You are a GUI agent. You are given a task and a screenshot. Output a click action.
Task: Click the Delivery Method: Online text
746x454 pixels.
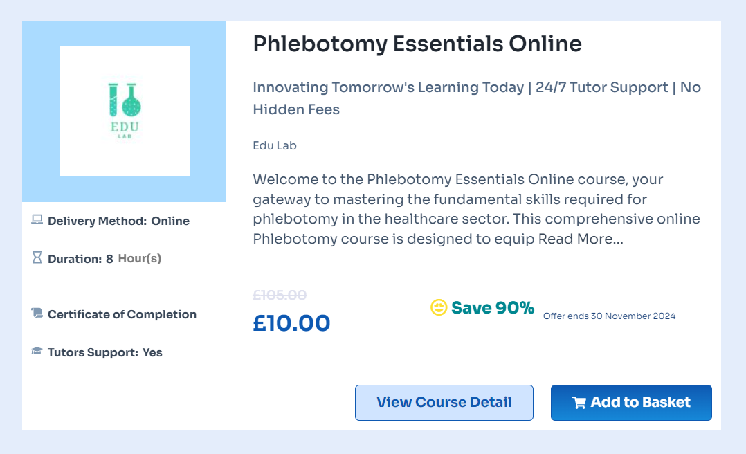tap(118, 221)
